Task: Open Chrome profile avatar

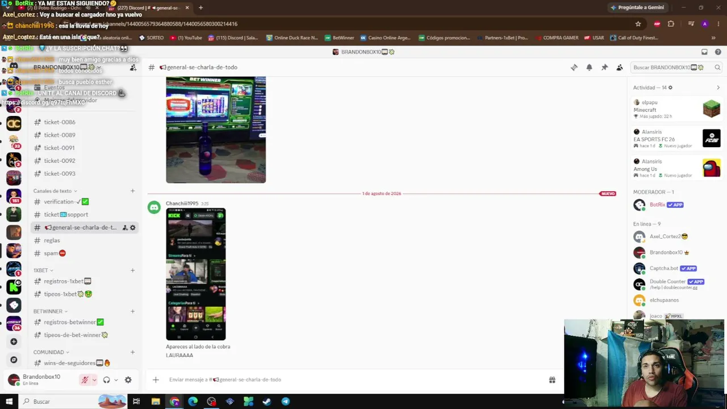Action: coord(705,24)
